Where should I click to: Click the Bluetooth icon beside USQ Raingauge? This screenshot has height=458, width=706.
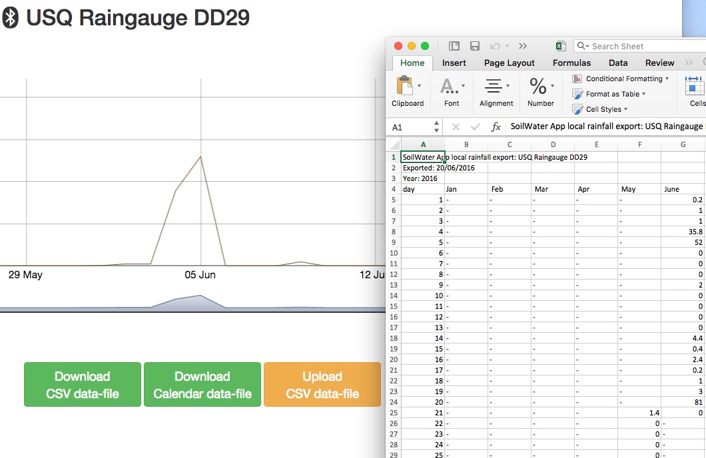(x=11, y=18)
